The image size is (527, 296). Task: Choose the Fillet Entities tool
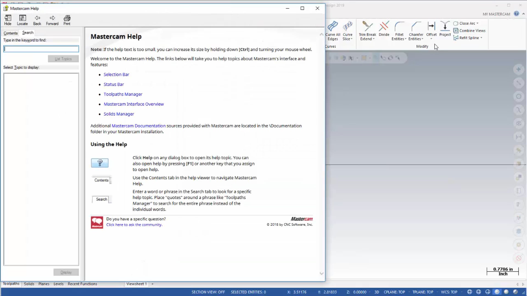click(399, 30)
